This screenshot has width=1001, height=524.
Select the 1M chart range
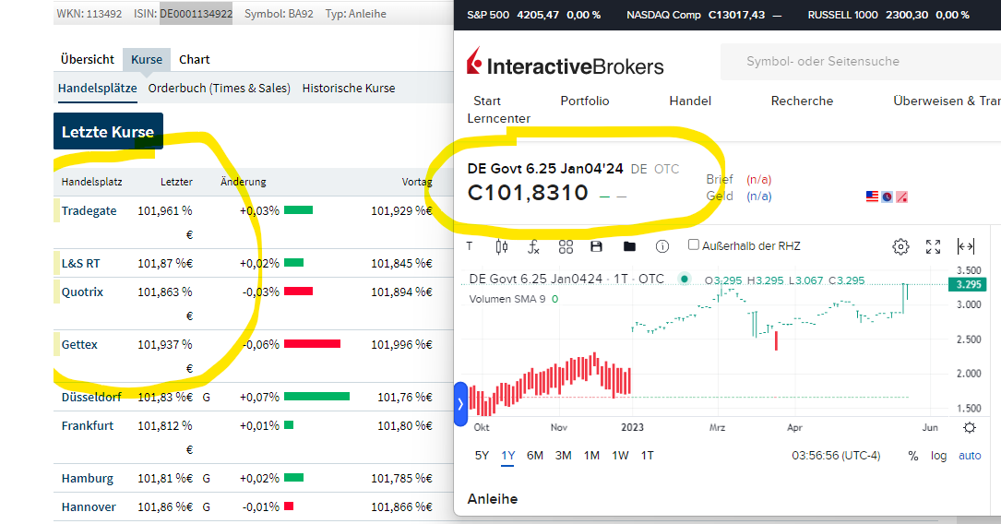coord(591,456)
